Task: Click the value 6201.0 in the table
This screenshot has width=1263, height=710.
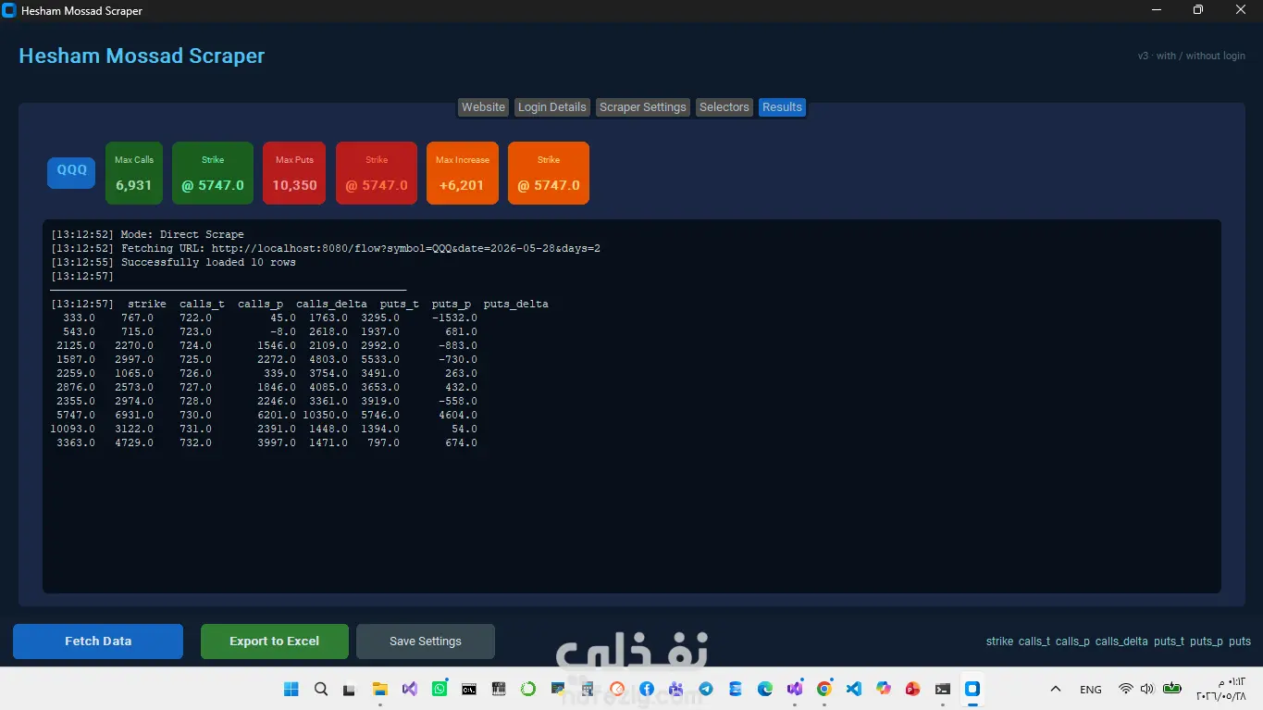Action: click(278, 416)
